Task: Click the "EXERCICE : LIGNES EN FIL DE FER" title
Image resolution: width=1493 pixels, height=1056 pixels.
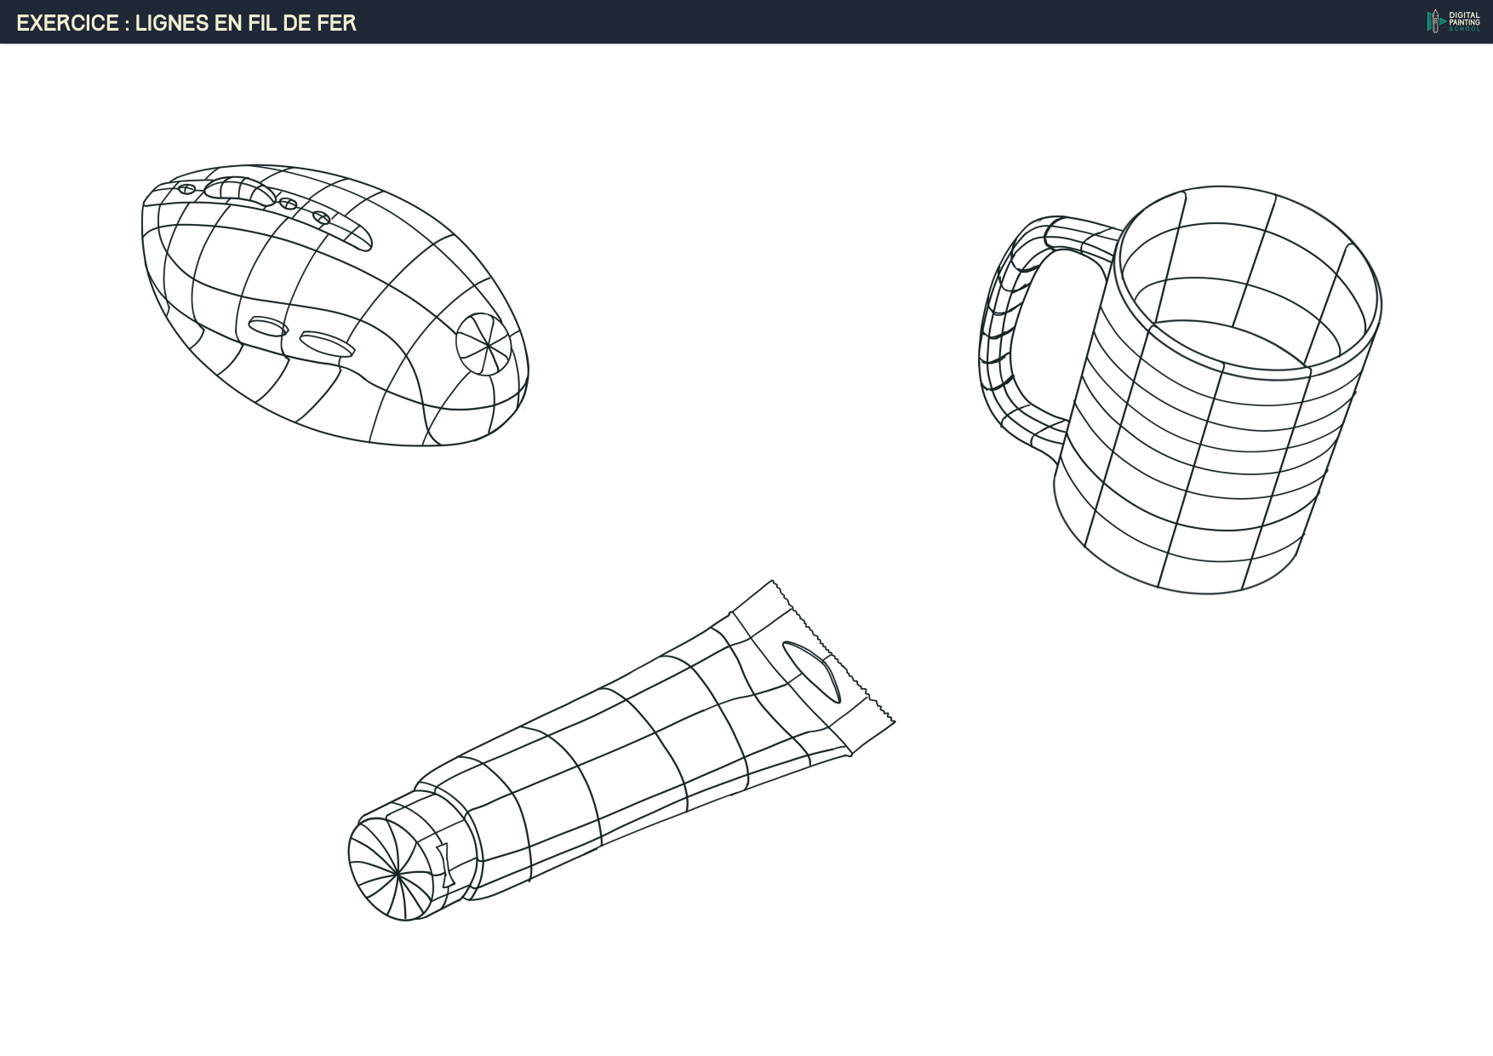Action: (x=186, y=23)
